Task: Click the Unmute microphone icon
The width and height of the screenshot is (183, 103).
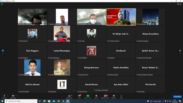Action: pos(4,96)
